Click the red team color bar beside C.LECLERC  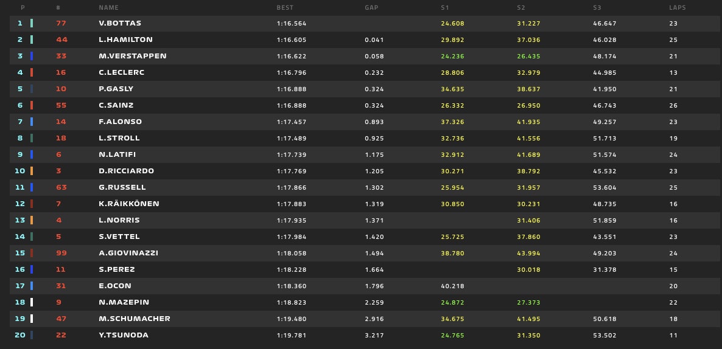coord(32,72)
